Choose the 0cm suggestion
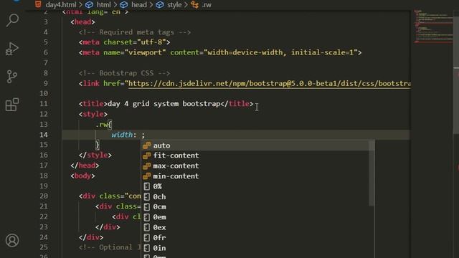Image resolution: width=459 pixels, height=258 pixels. (257, 207)
